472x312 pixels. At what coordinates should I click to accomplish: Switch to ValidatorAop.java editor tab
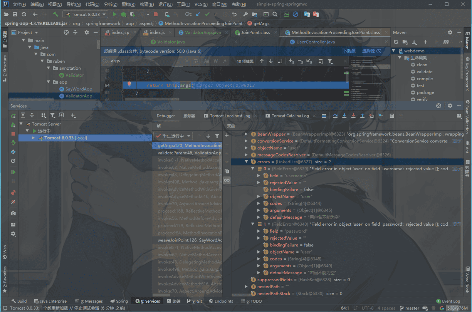click(200, 33)
